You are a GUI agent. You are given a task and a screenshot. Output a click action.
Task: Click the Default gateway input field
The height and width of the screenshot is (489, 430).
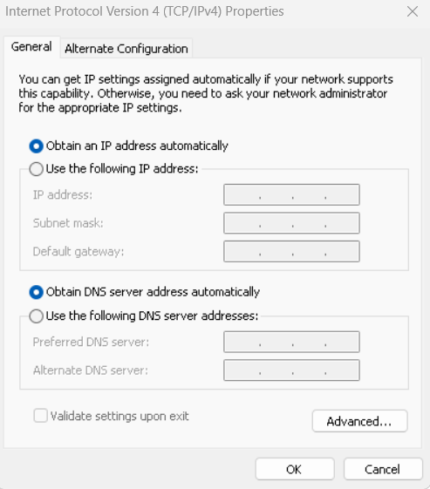tap(291, 251)
